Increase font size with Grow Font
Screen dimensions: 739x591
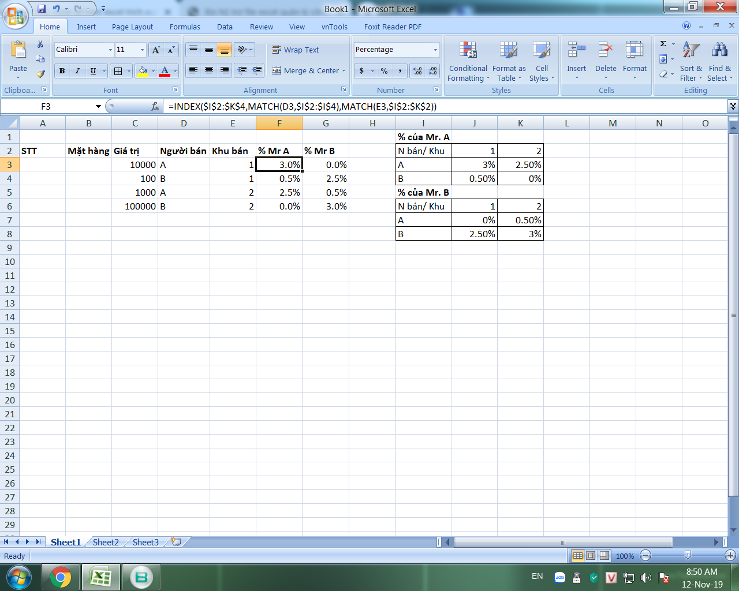[156, 50]
